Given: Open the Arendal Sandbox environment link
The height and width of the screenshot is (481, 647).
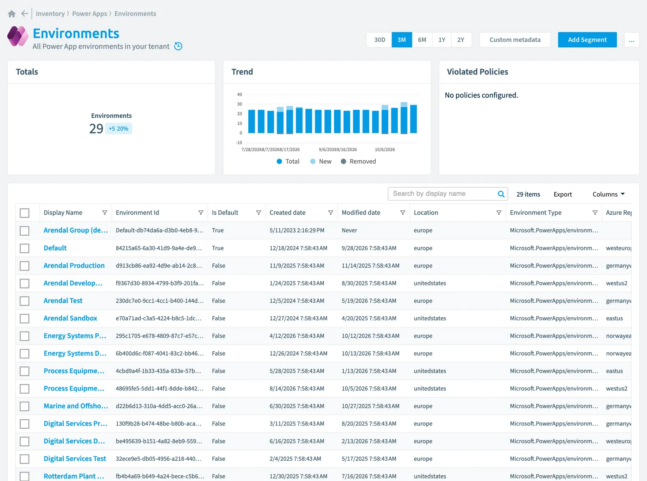Looking at the screenshot, I should pos(70,318).
